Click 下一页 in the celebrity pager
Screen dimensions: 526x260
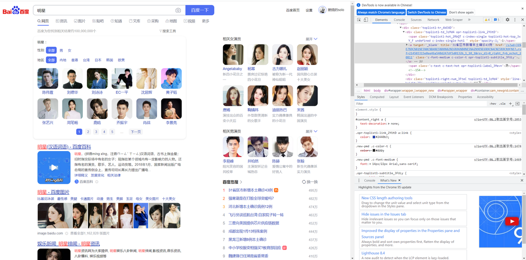pyautogui.click(x=136, y=132)
